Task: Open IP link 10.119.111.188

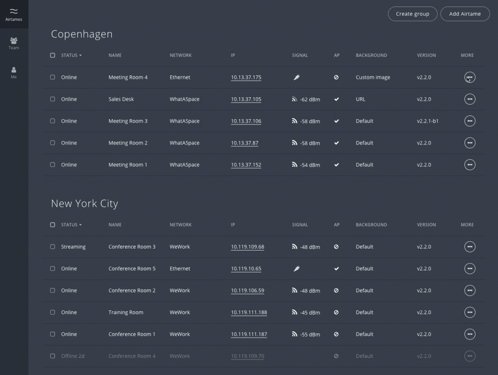Action: click(x=249, y=313)
